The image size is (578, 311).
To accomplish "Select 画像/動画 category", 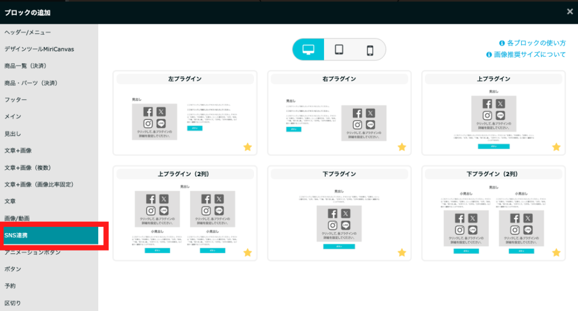I will (17, 218).
